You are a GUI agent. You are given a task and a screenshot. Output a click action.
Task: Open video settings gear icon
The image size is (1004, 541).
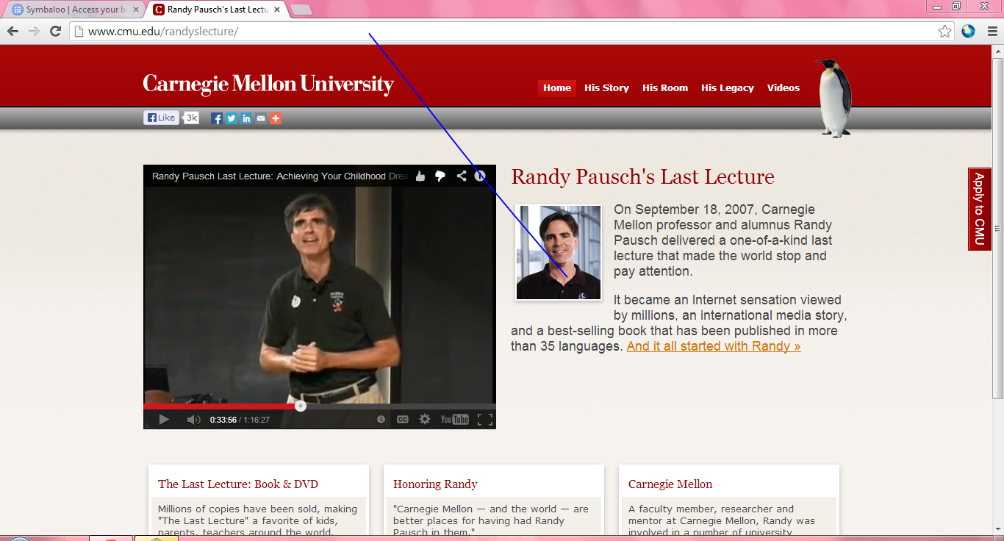424,419
